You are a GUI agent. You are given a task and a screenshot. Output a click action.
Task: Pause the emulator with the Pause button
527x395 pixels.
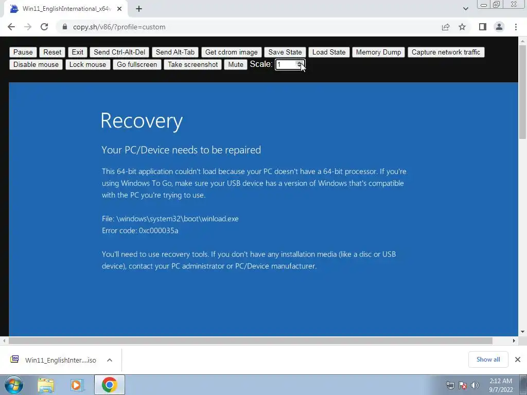click(23, 52)
